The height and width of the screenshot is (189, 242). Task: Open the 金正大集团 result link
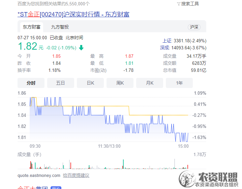coord(33,188)
